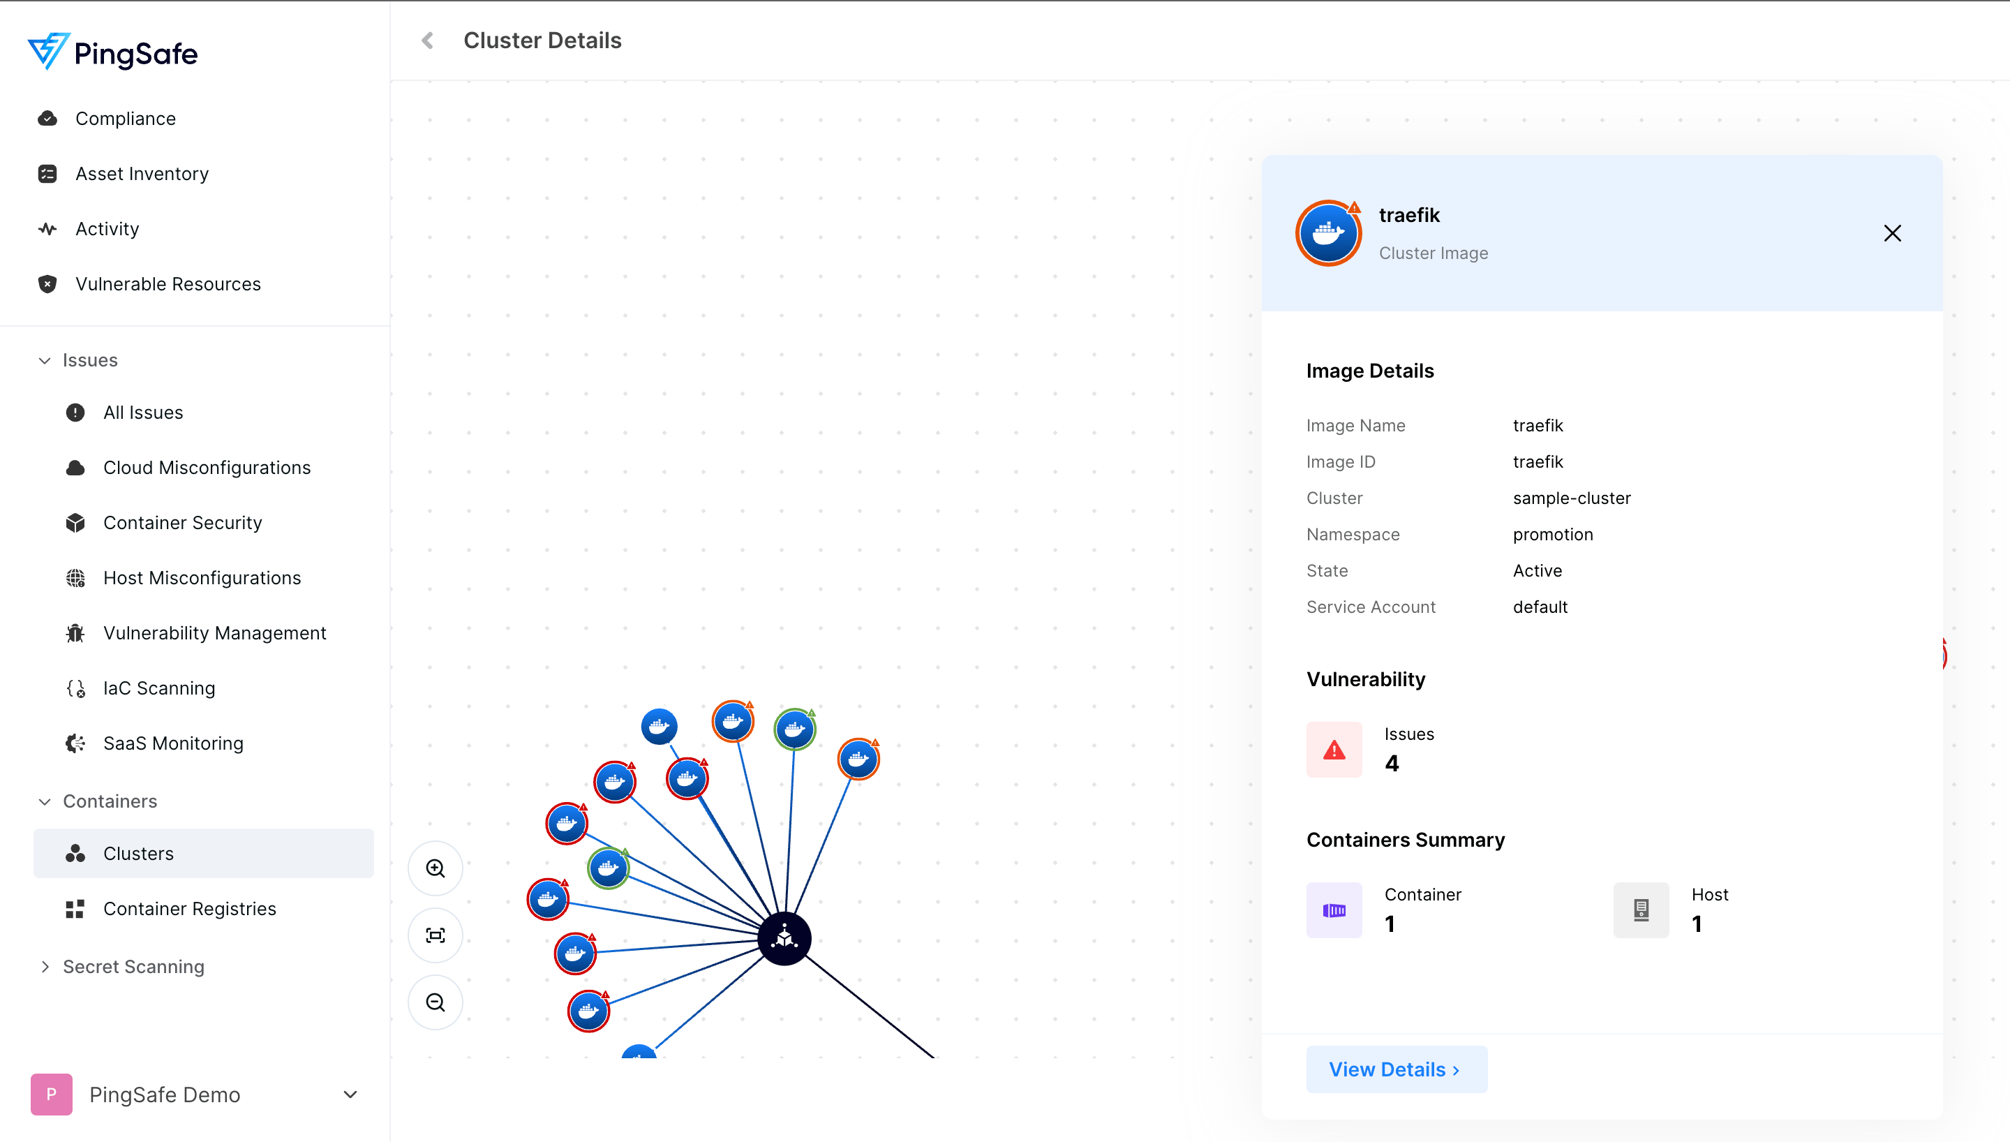
Task: Click the PingSafe logo
Action: pyautogui.click(x=113, y=52)
